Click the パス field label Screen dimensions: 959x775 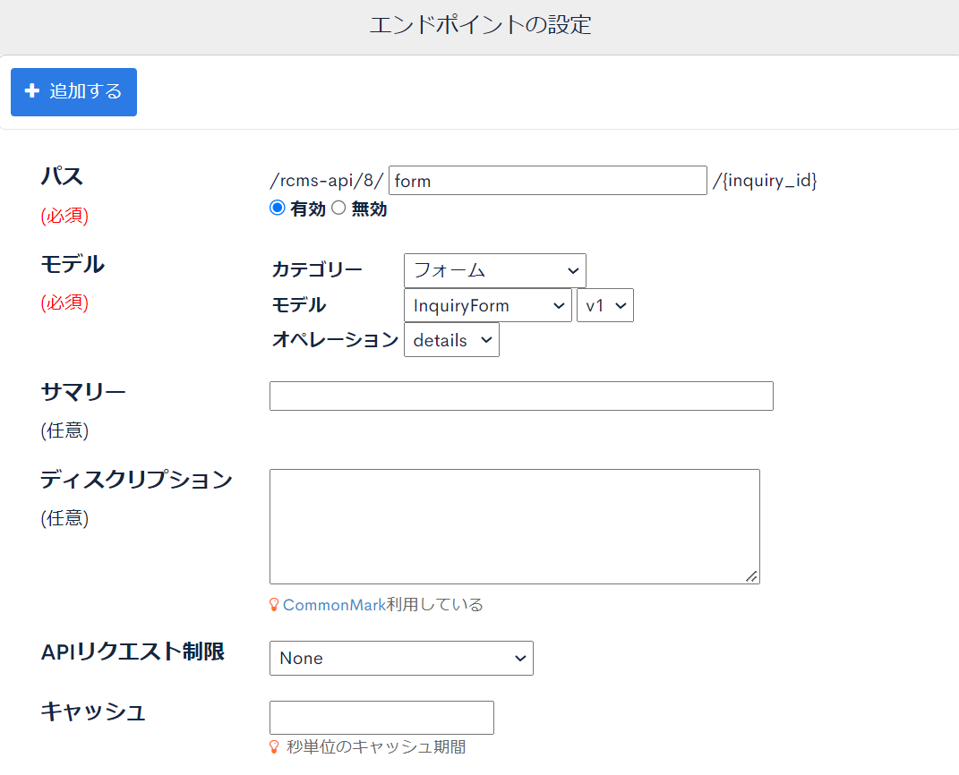coord(62,176)
